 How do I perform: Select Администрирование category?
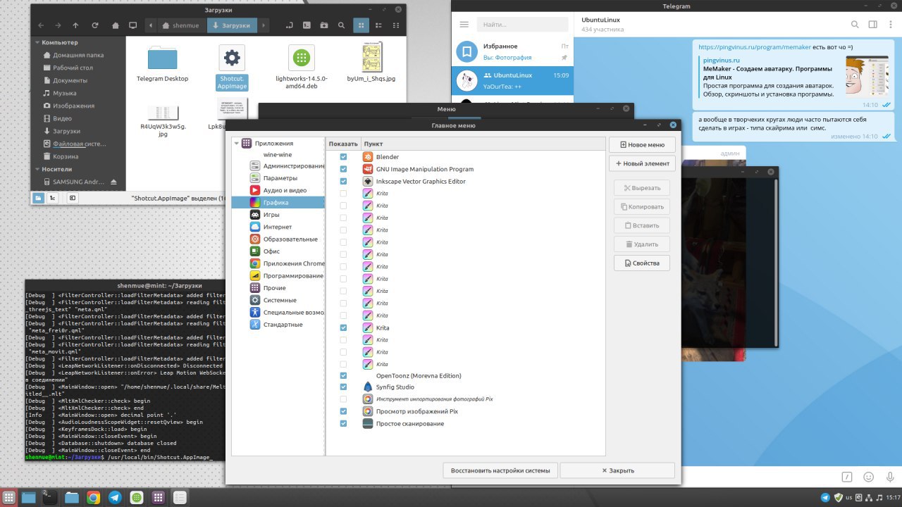287,166
